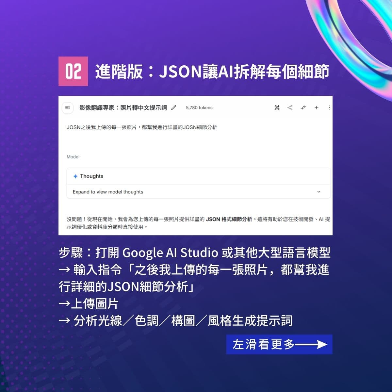Image resolution: width=392 pixels, height=392 pixels.
Task: Open the compare mode icon in the toolbar
Action: pyautogui.click(x=277, y=107)
